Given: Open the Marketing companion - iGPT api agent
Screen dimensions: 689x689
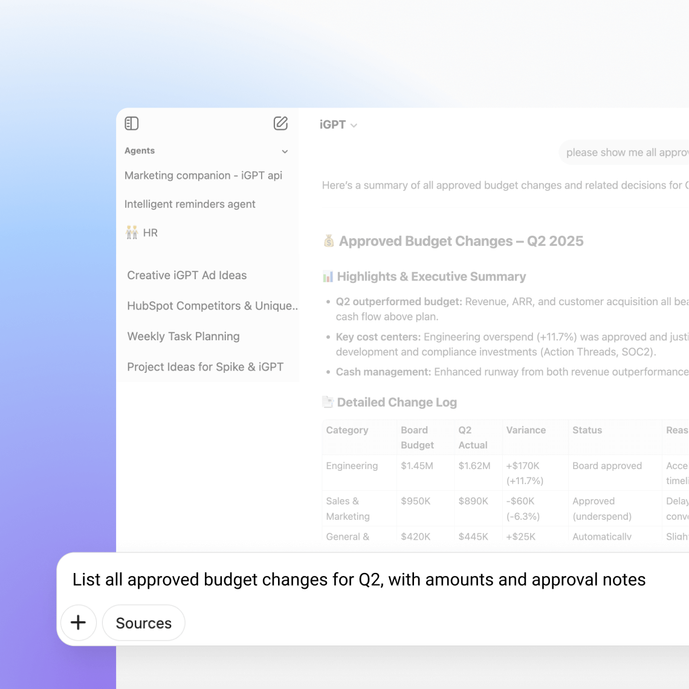Looking at the screenshot, I should pyautogui.click(x=203, y=175).
